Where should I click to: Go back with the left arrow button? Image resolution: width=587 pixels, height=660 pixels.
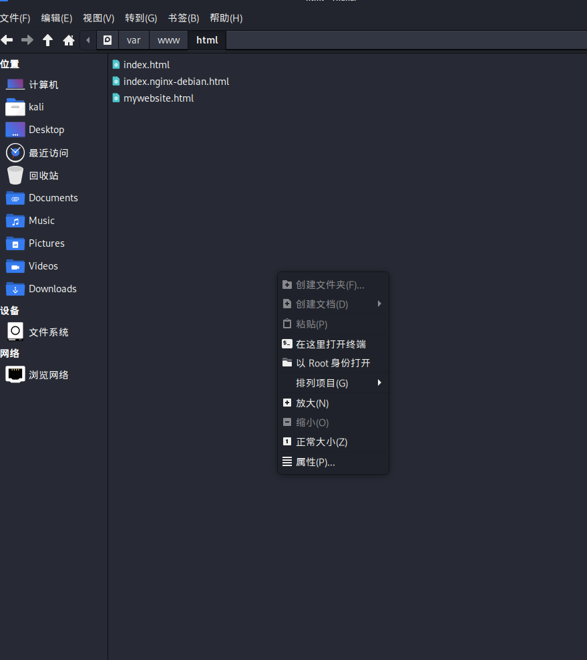[x=7, y=40]
